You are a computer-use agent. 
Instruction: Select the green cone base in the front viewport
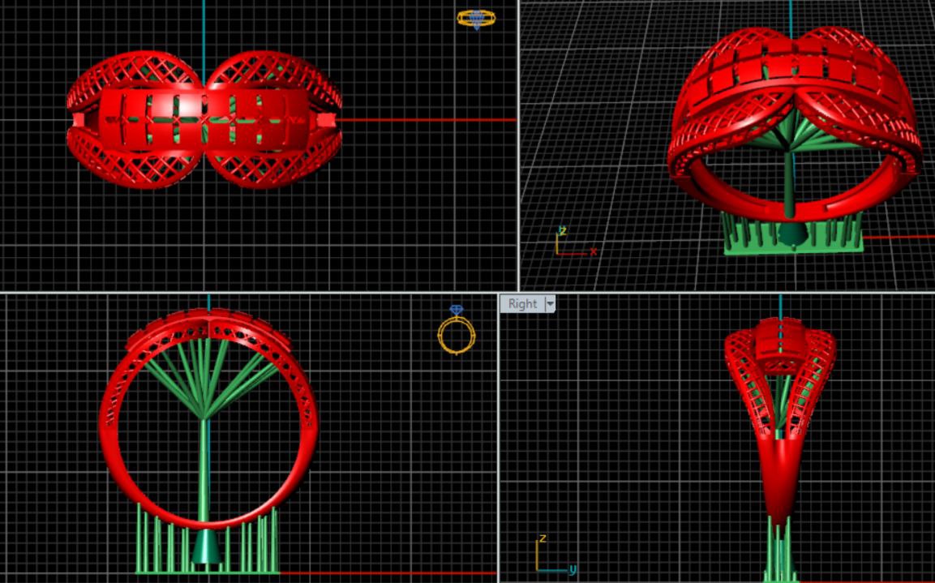(x=206, y=546)
